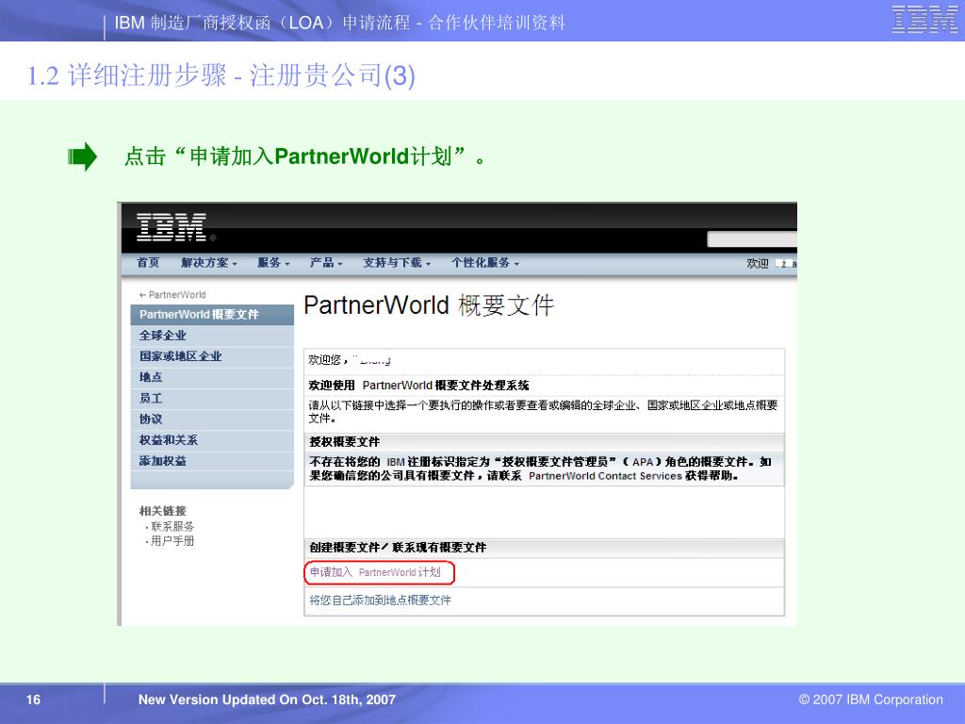Expand the 产品 navigation menu
The image size is (965, 724).
coord(326,263)
